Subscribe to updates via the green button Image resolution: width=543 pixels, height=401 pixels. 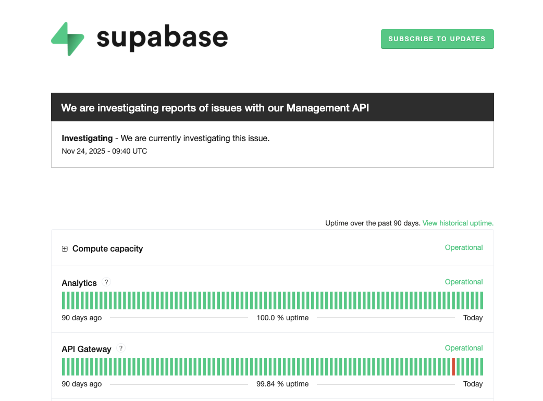pyautogui.click(x=437, y=39)
